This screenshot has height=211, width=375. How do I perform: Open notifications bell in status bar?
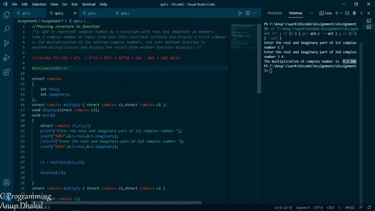coord(369,207)
